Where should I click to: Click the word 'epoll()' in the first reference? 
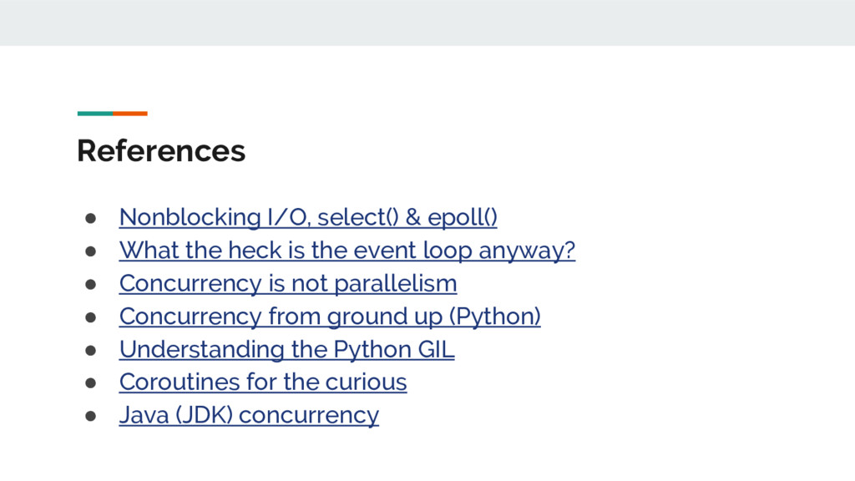(462, 217)
